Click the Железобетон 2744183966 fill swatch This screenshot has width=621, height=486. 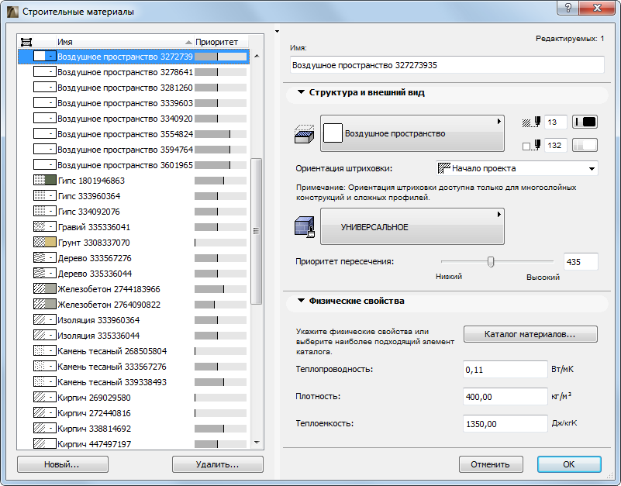click(x=45, y=289)
